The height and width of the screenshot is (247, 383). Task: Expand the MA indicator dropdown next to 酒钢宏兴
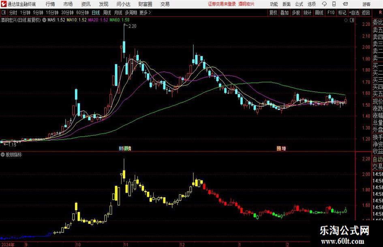pyautogui.click(x=44, y=20)
